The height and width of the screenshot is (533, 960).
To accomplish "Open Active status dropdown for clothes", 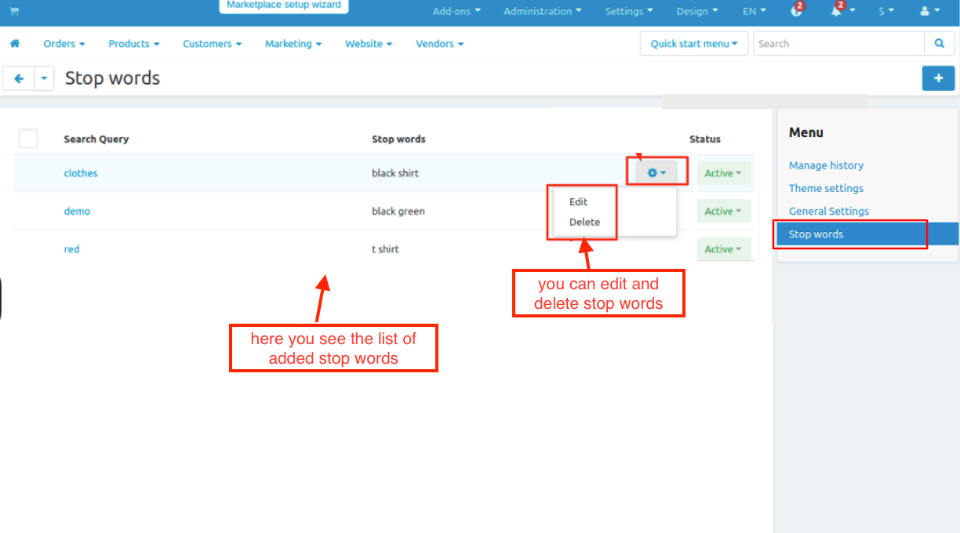I will click(x=723, y=173).
